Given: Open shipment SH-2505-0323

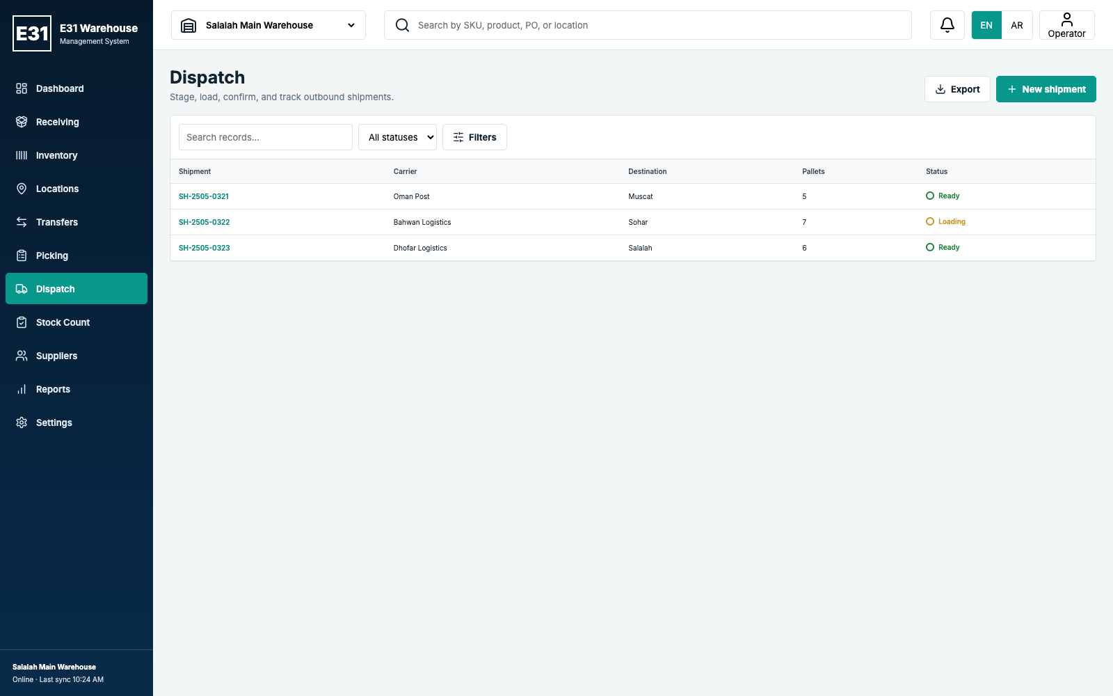Looking at the screenshot, I should (205, 248).
